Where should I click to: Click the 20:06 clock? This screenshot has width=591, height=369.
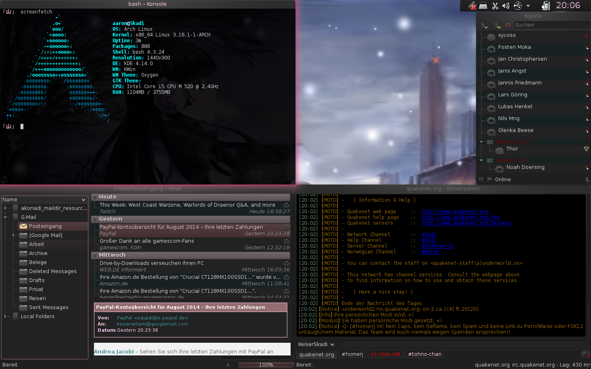pyautogui.click(x=568, y=5)
